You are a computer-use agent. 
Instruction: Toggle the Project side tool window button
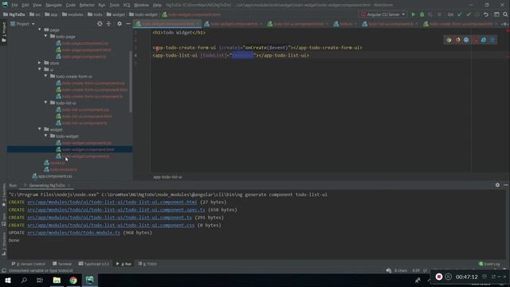[4, 33]
